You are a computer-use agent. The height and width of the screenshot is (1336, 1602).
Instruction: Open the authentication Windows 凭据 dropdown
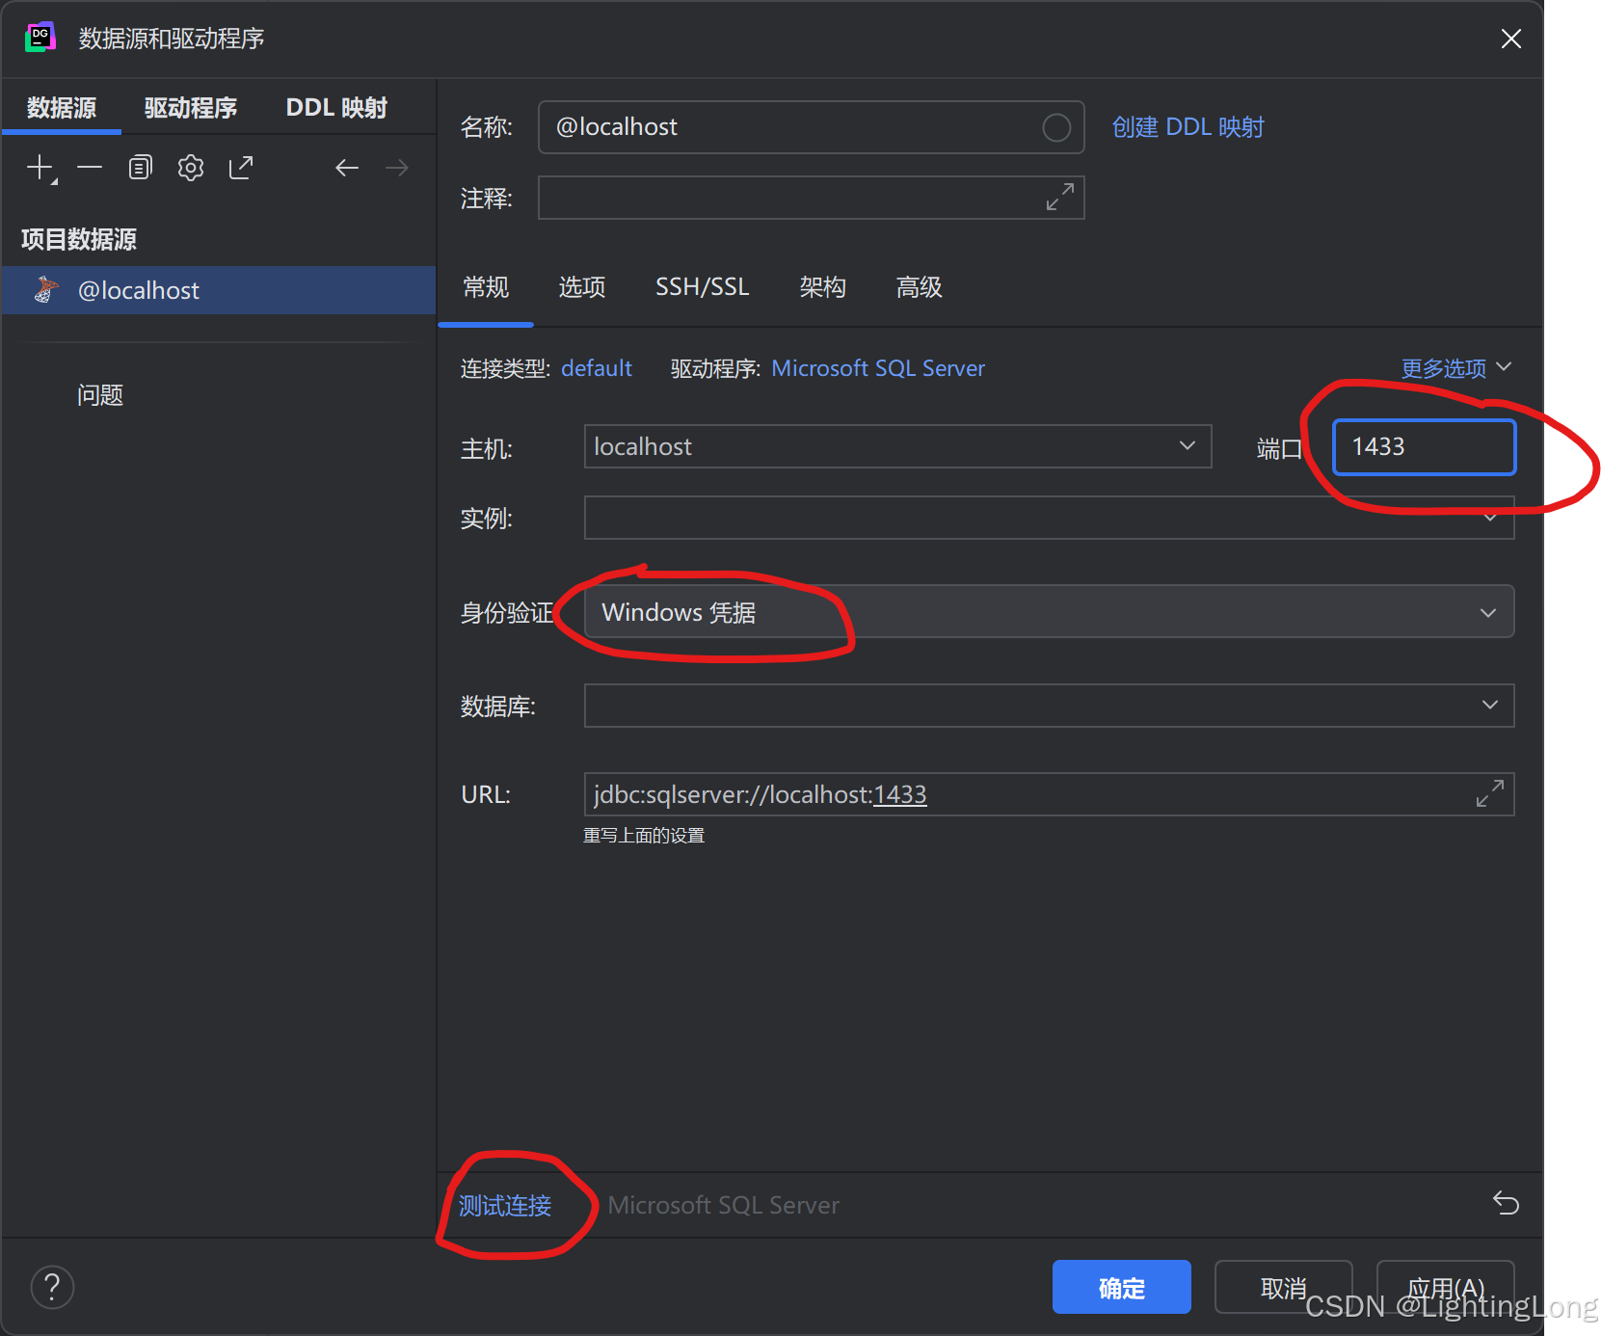coord(1049,612)
